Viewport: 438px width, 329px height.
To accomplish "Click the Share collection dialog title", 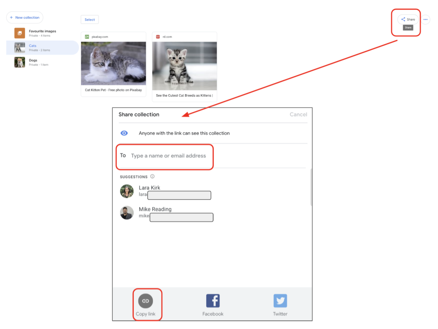I will coord(139,114).
